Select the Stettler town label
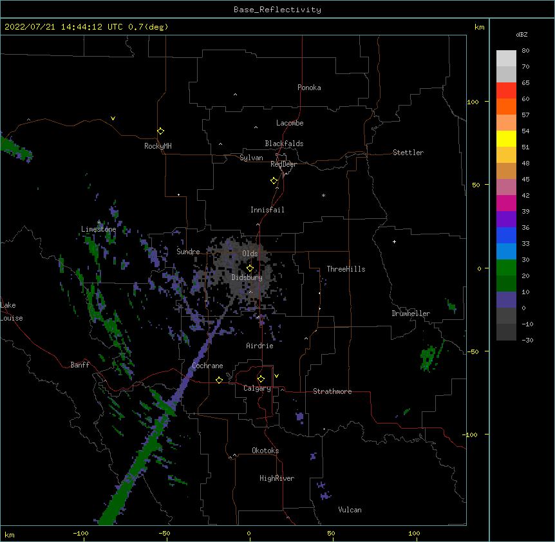 pyautogui.click(x=408, y=153)
